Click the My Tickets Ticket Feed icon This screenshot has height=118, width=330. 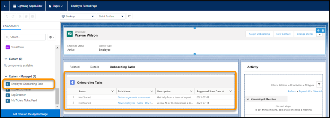[x=8, y=101]
